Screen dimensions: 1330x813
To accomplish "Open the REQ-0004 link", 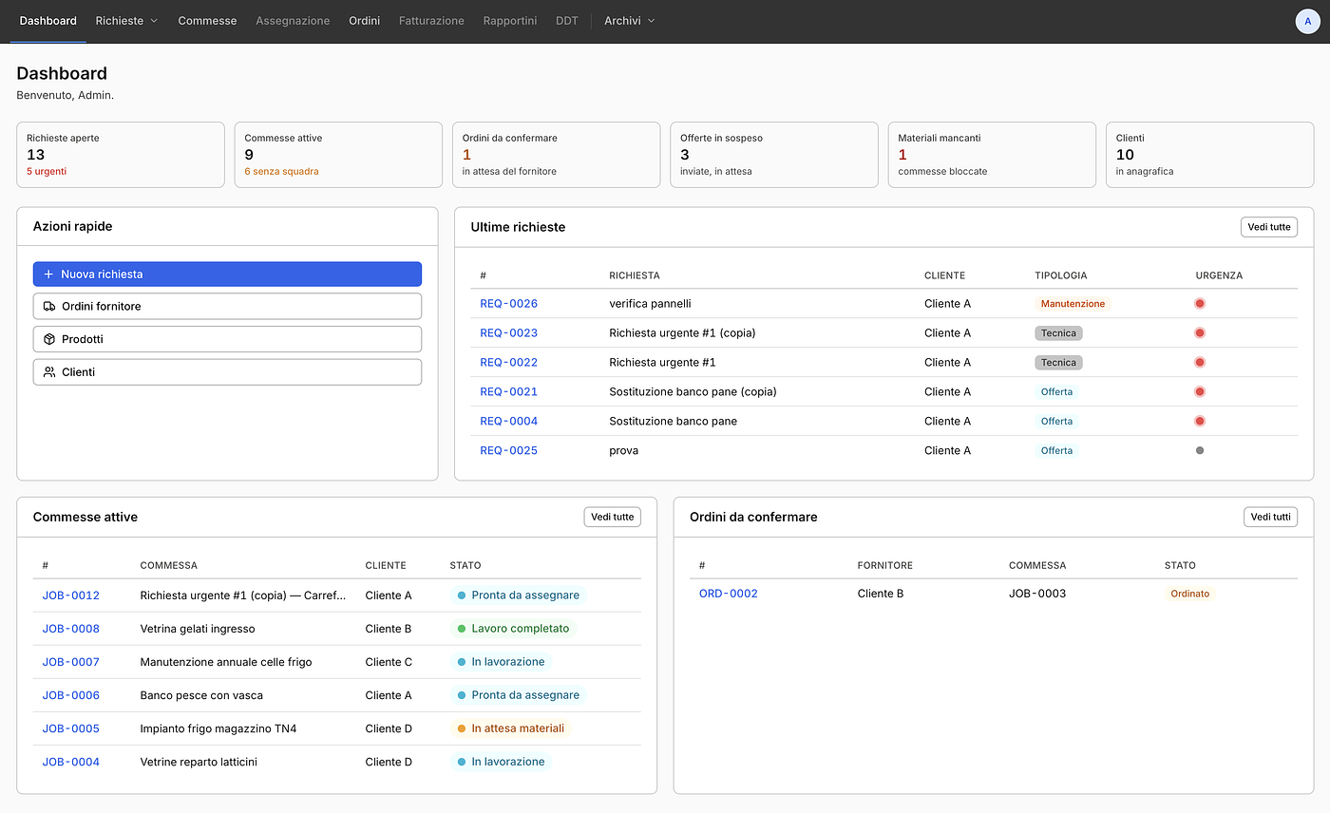I will click(x=508, y=422).
